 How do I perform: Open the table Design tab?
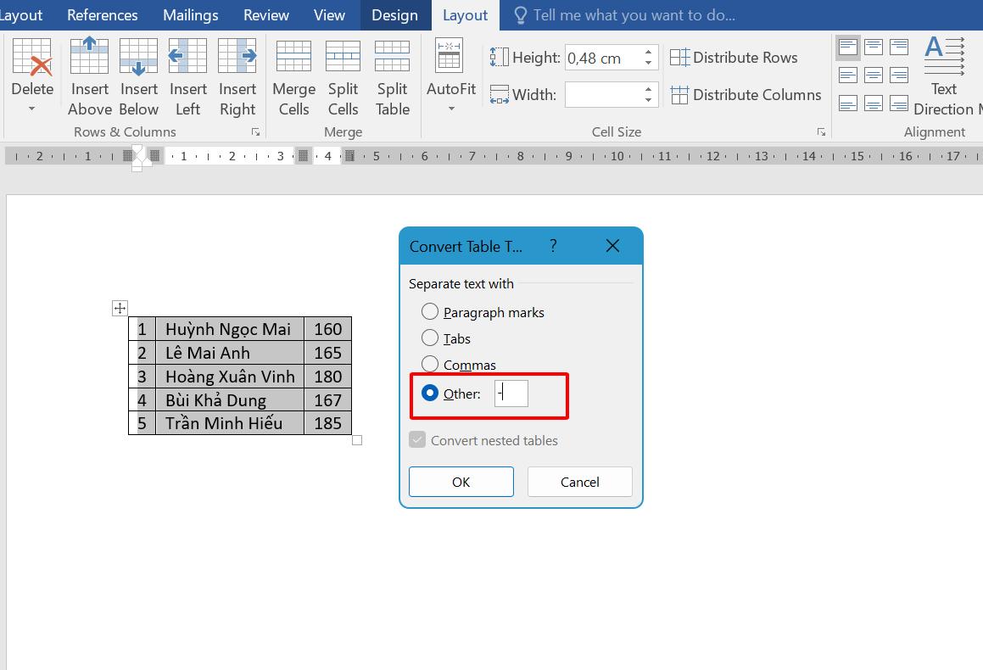click(x=395, y=15)
